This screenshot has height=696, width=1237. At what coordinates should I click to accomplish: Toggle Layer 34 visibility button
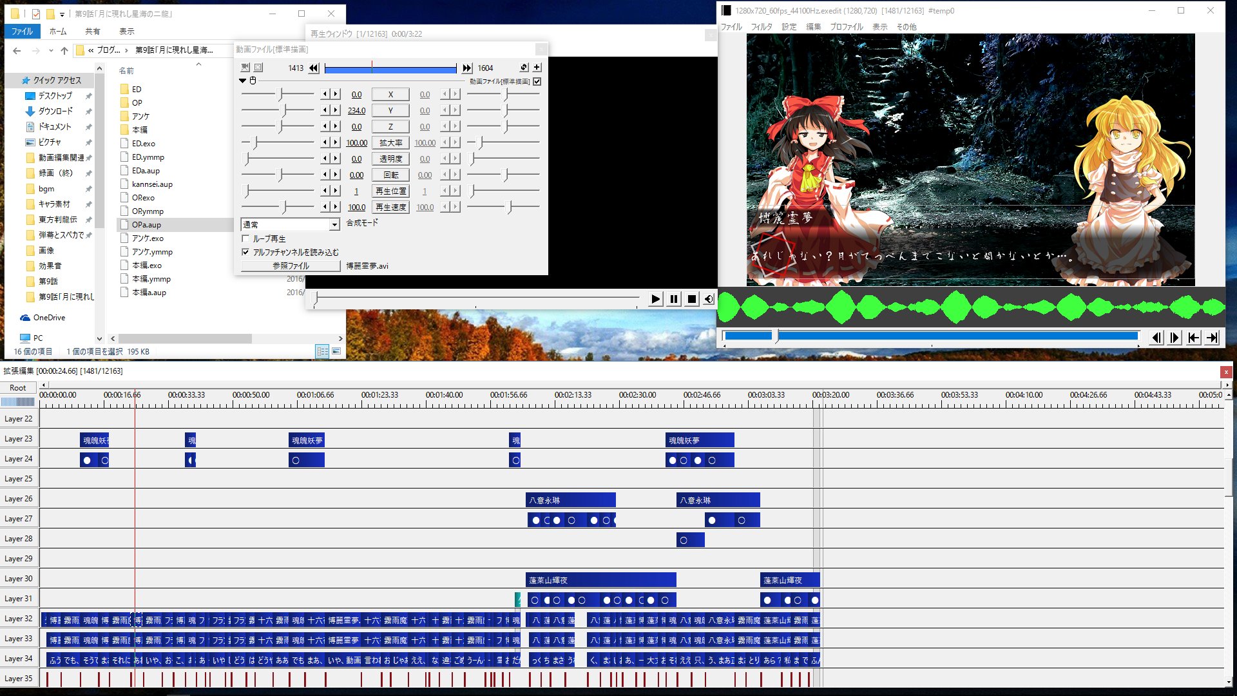pyautogui.click(x=19, y=659)
